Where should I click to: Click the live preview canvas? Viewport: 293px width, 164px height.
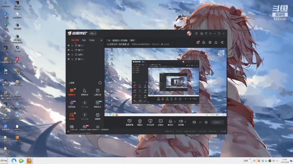pos(166,82)
